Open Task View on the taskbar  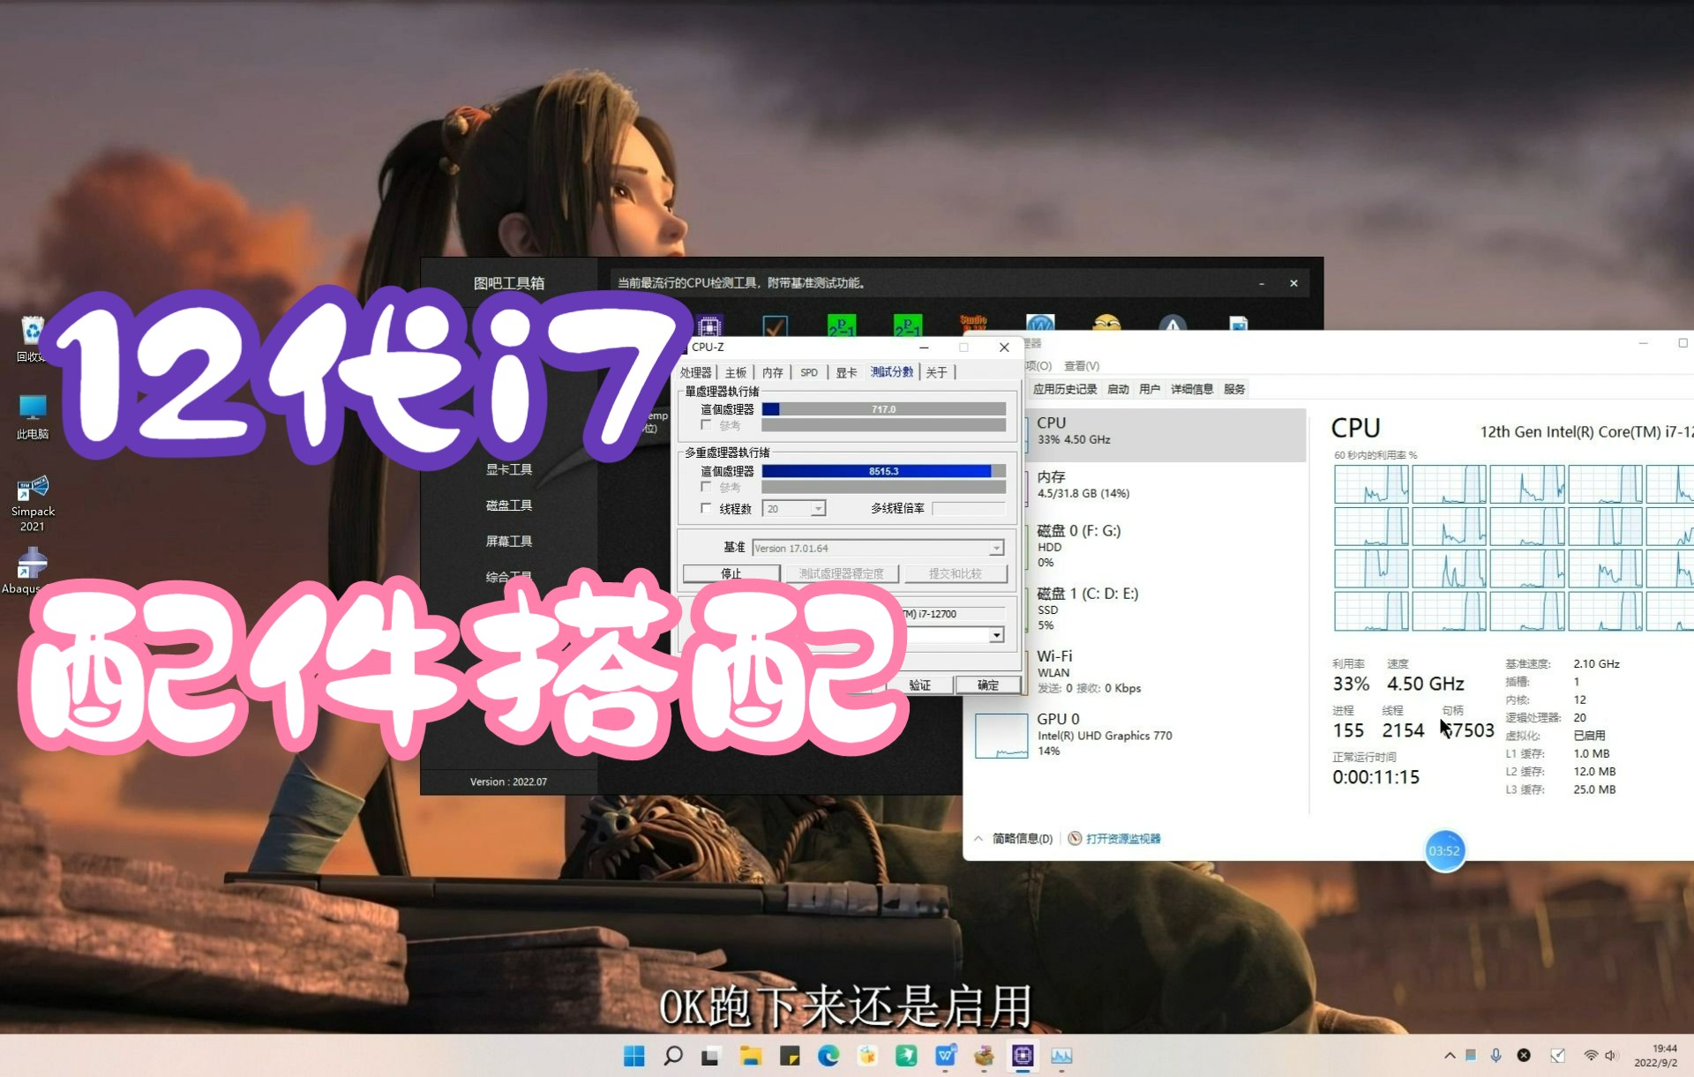coord(711,1056)
